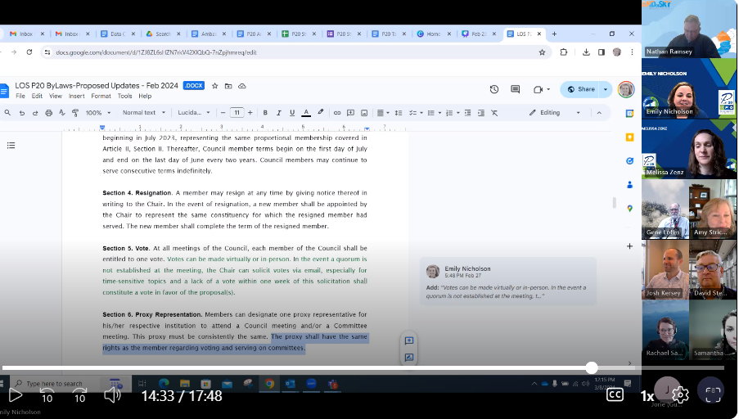Star the LOS P20 ByLaws document

click(215, 86)
